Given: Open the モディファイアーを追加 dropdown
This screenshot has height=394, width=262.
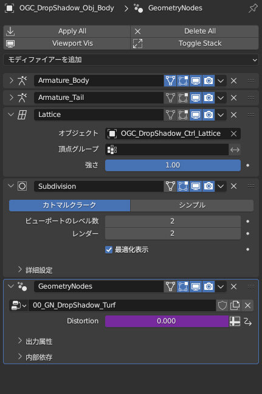Looking at the screenshot, I should tap(131, 60).
